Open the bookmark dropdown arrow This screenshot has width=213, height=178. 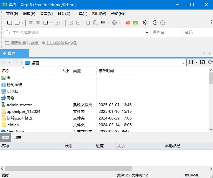[196, 62]
